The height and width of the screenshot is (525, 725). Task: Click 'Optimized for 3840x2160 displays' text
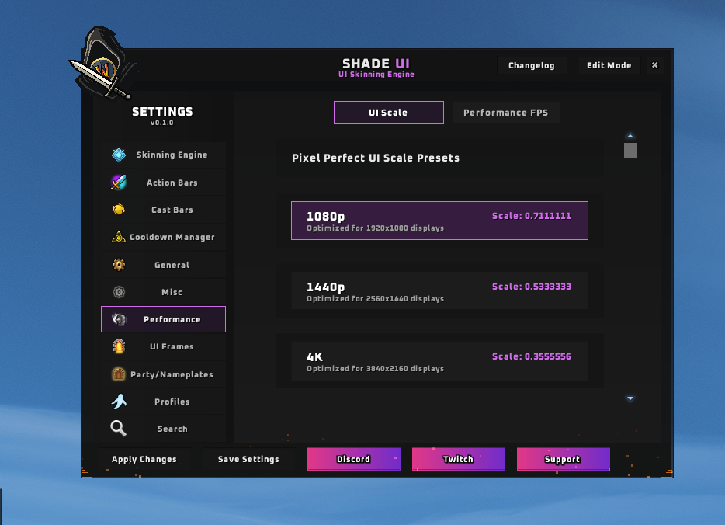tap(375, 369)
